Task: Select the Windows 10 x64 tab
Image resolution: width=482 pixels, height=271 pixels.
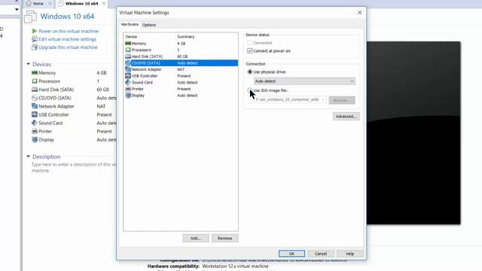Action: (x=81, y=4)
